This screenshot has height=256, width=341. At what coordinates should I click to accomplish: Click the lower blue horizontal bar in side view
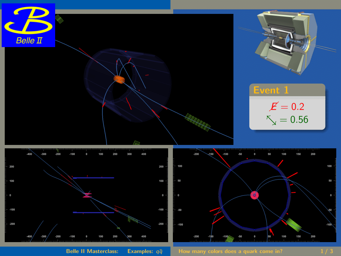[x=93, y=212]
